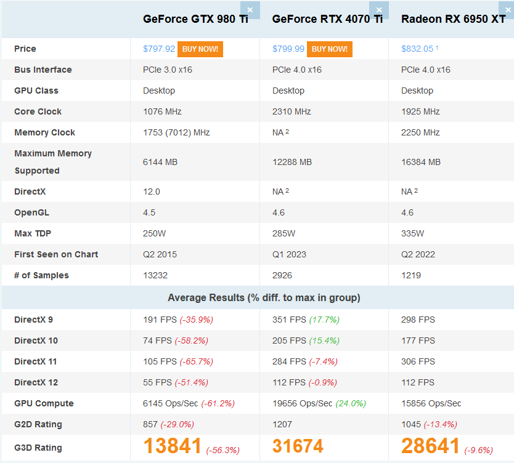Viewport: 514px width, 463px height.
Task: Select the 205 FPS DirectX 10 result
Action: (290, 340)
